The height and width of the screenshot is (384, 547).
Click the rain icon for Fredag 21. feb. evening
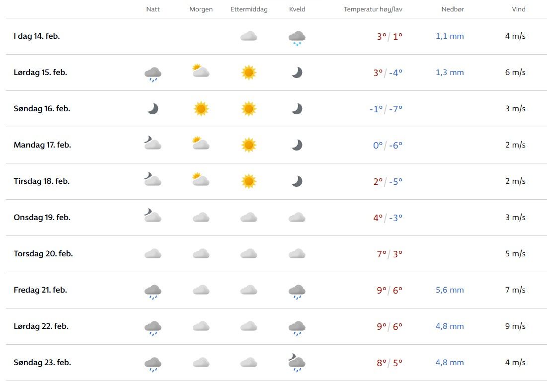click(297, 292)
